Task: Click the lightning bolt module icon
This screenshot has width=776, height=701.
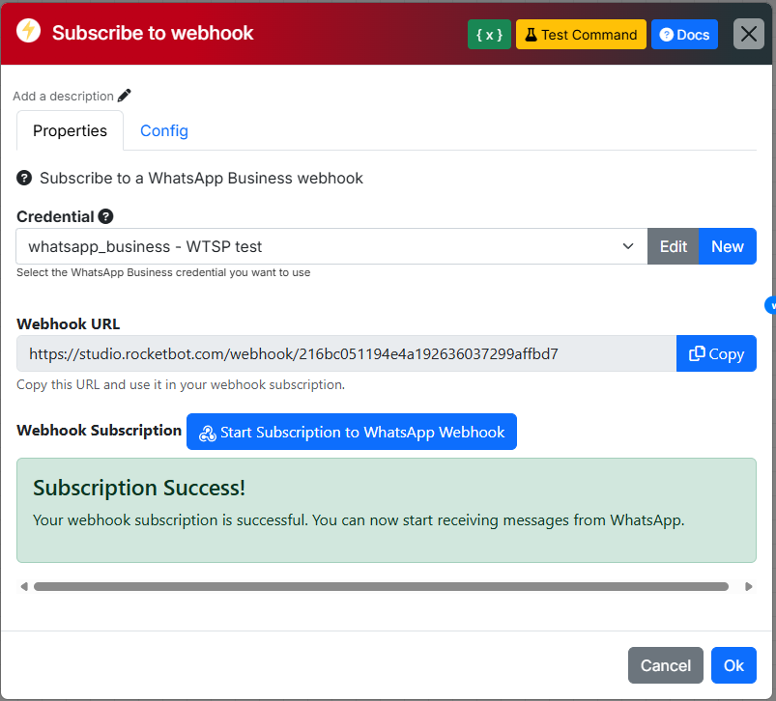Action: click(x=28, y=31)
